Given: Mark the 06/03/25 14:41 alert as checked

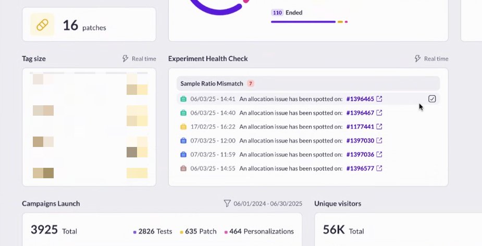Looking at the screenshot, I should click(x=432, y=99).
